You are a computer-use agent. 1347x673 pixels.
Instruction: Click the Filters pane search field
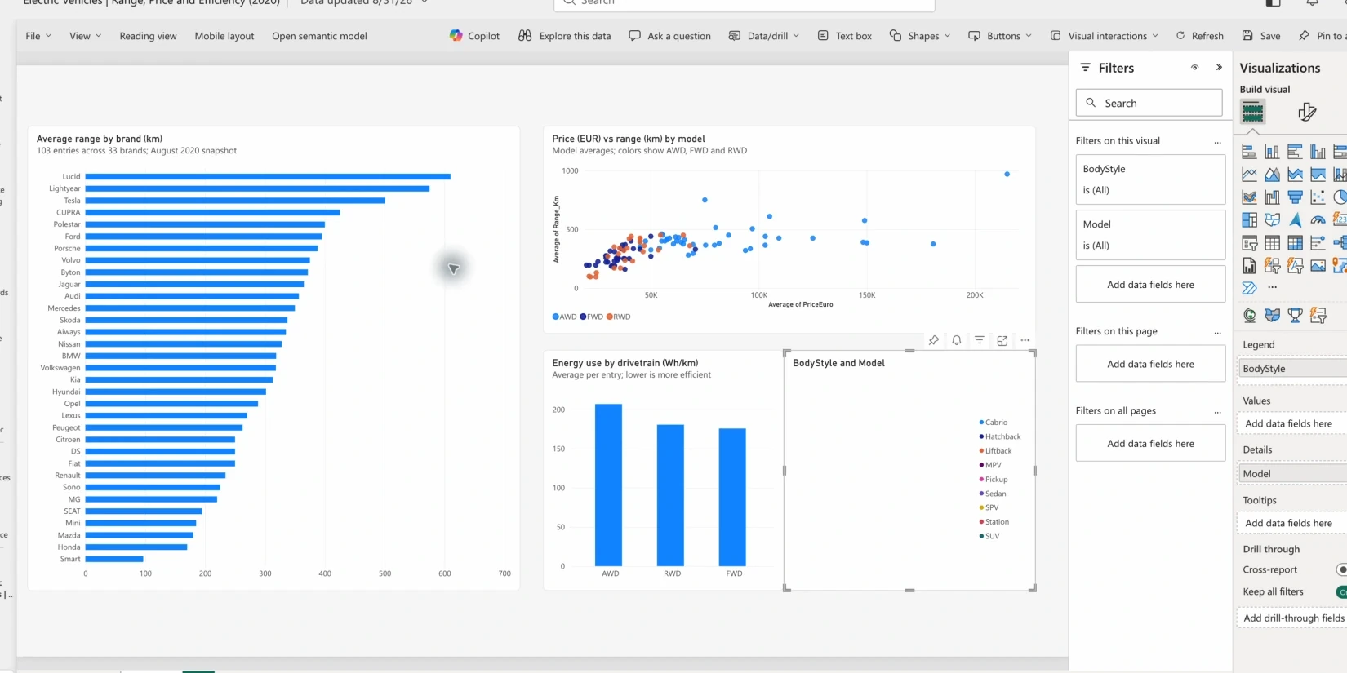tap(1149, 103)
